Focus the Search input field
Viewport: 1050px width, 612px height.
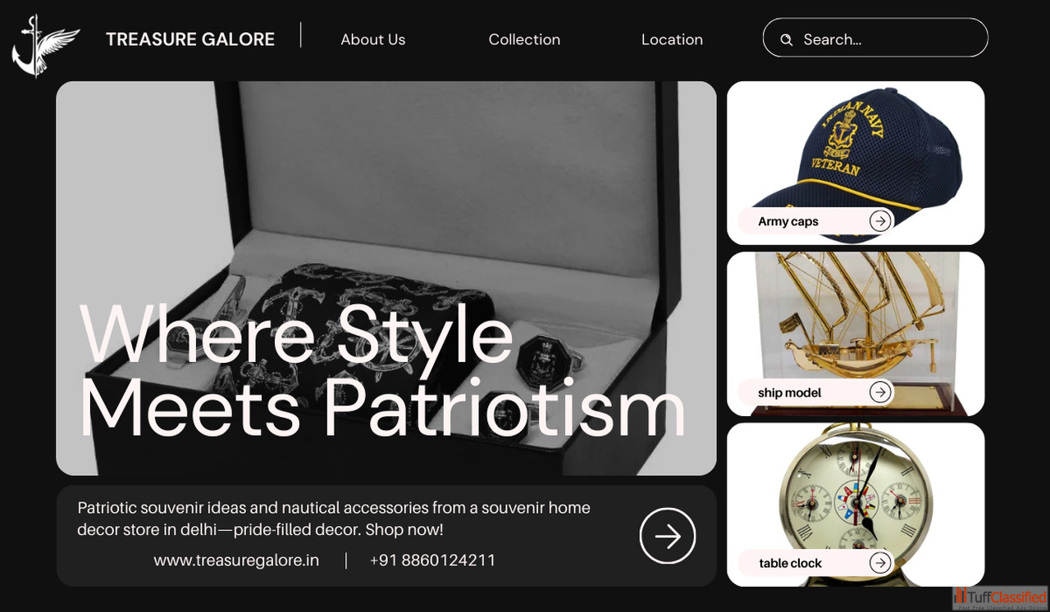(x=875, y=38)
